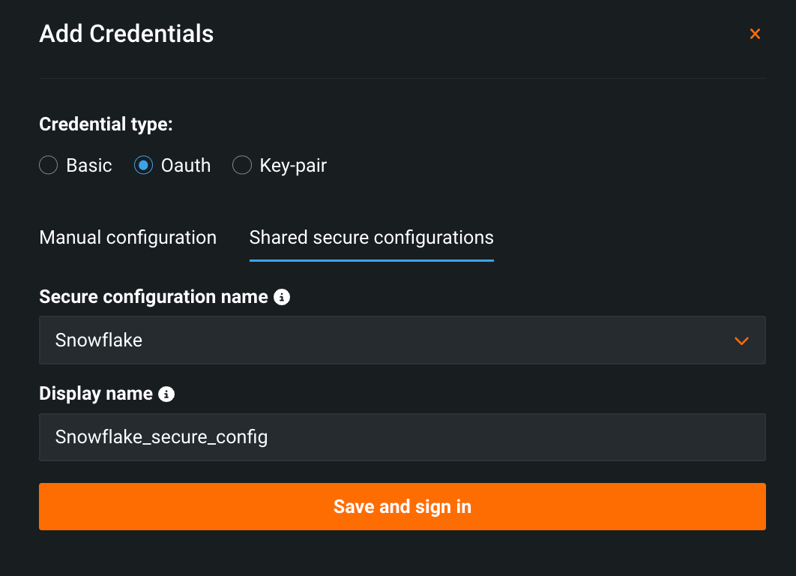Click info icon next to Display name

tap(167, 394)
